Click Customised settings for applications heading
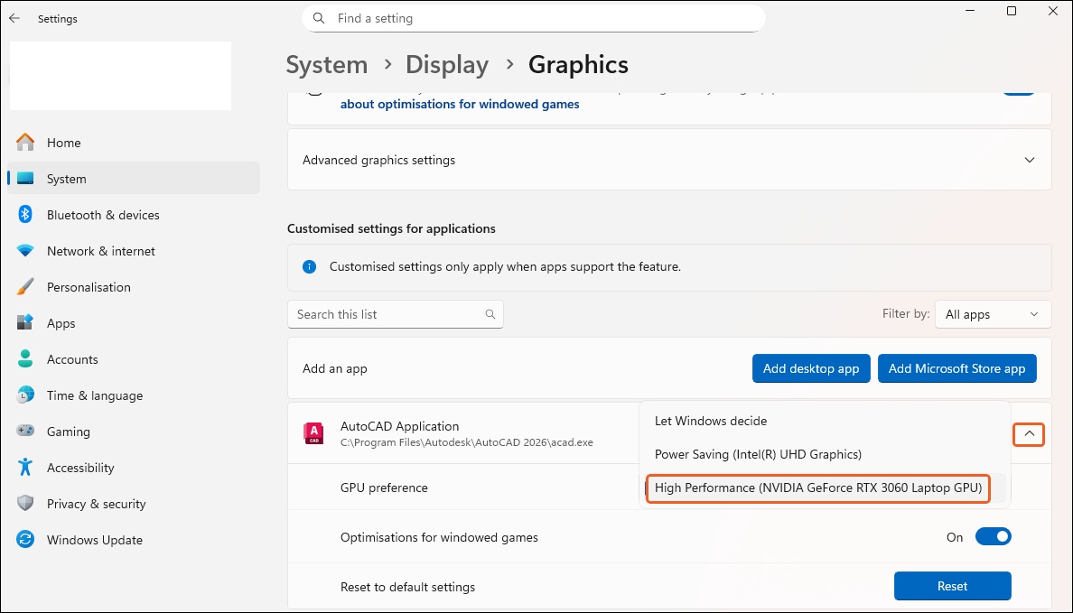 point(391,228)
